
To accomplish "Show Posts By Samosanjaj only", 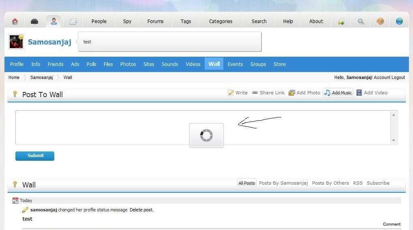I will (283, 183).
